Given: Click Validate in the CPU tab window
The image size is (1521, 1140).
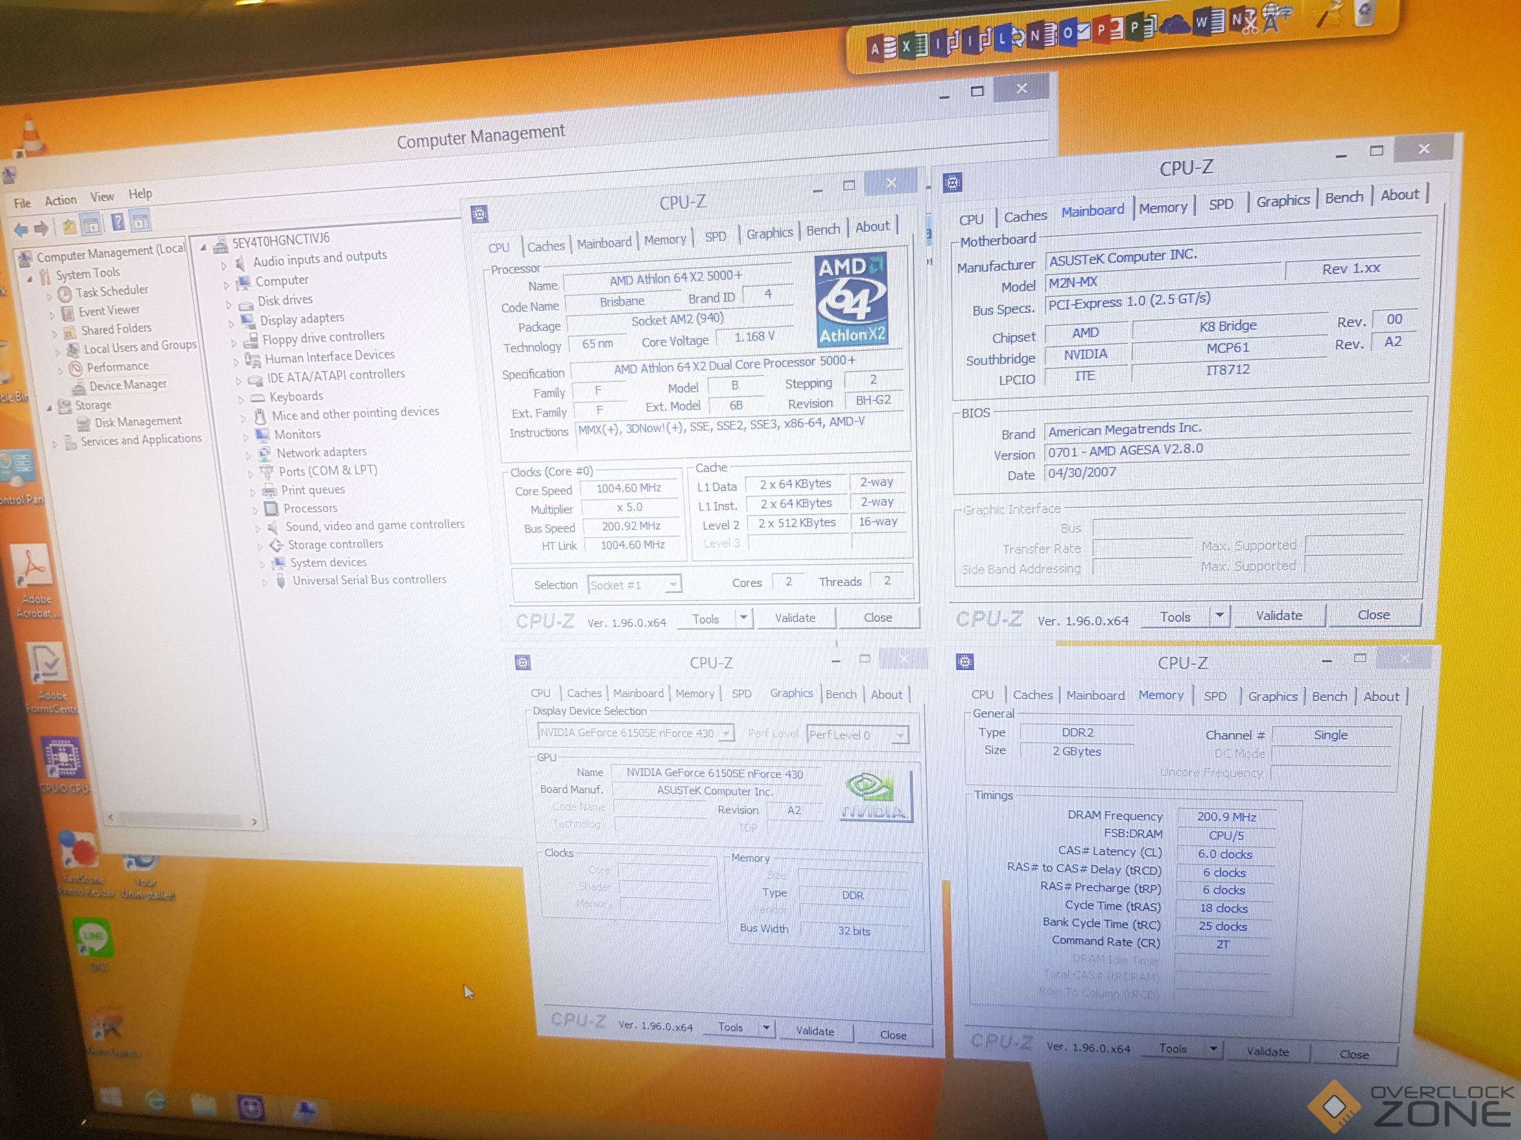Looking at the screenshot, I should click(795, 618).
